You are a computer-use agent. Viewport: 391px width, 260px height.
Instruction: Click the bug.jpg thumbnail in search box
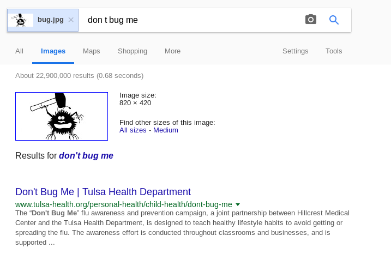21,20
